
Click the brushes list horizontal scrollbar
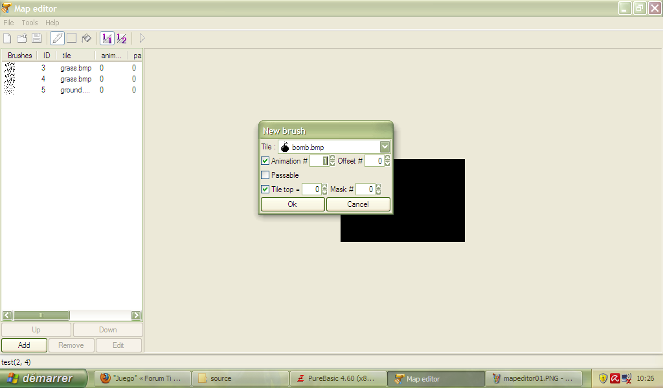[71, 316]
